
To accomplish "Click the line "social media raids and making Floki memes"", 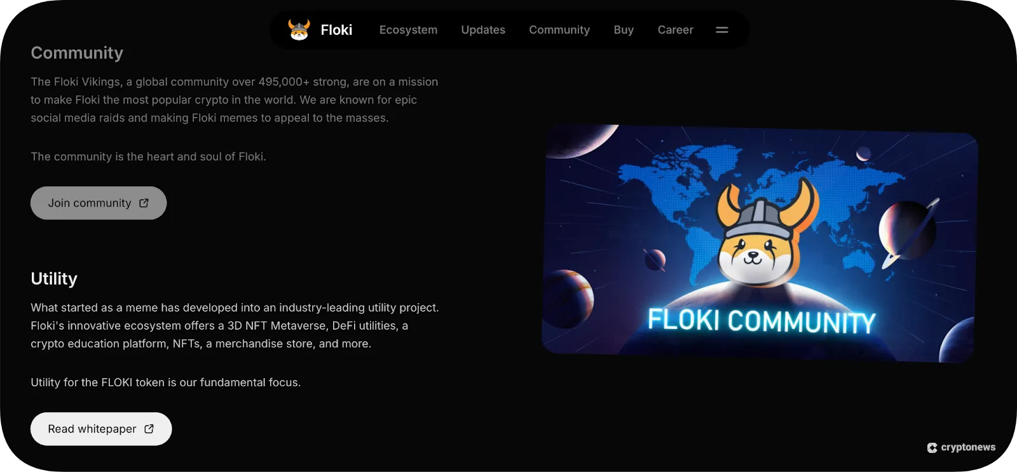I will coord(210,118).
